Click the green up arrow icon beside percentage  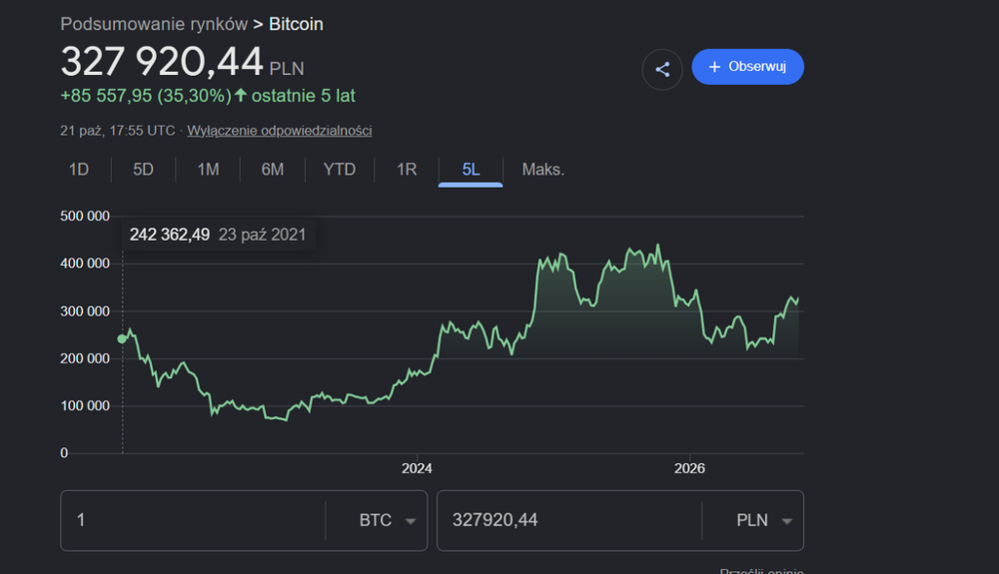coord(240,96)
